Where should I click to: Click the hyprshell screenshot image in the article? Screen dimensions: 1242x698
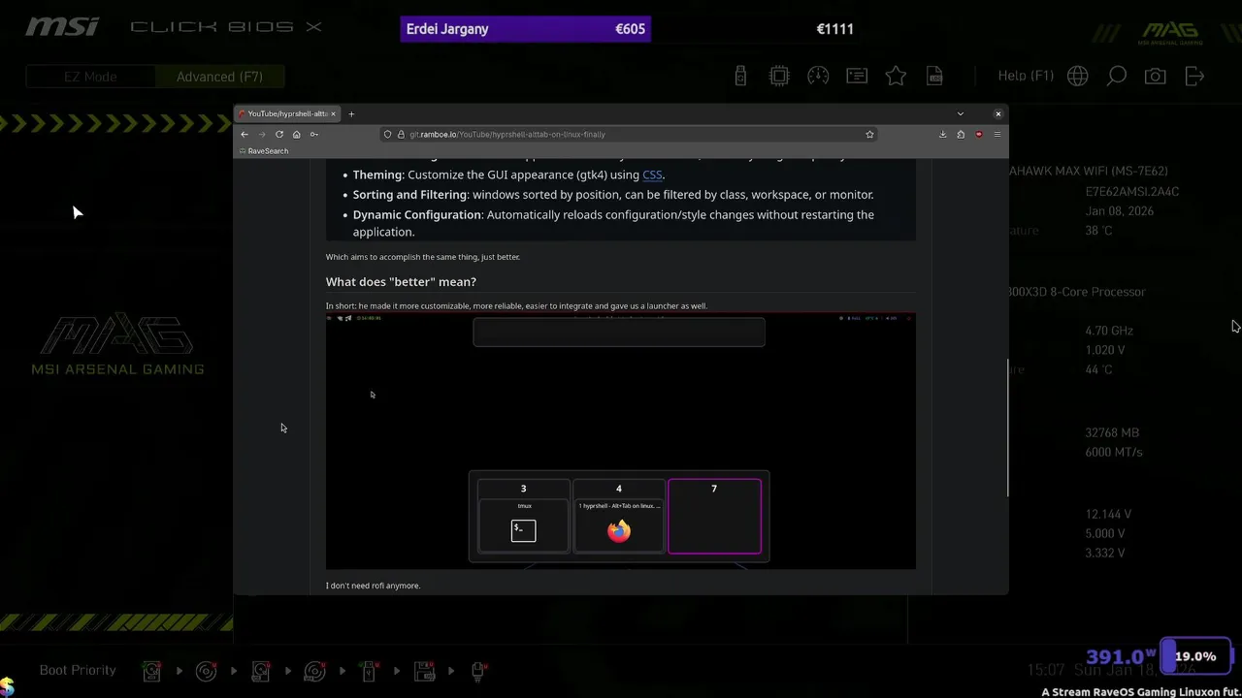pyautogui.click(x=621, y=441)
